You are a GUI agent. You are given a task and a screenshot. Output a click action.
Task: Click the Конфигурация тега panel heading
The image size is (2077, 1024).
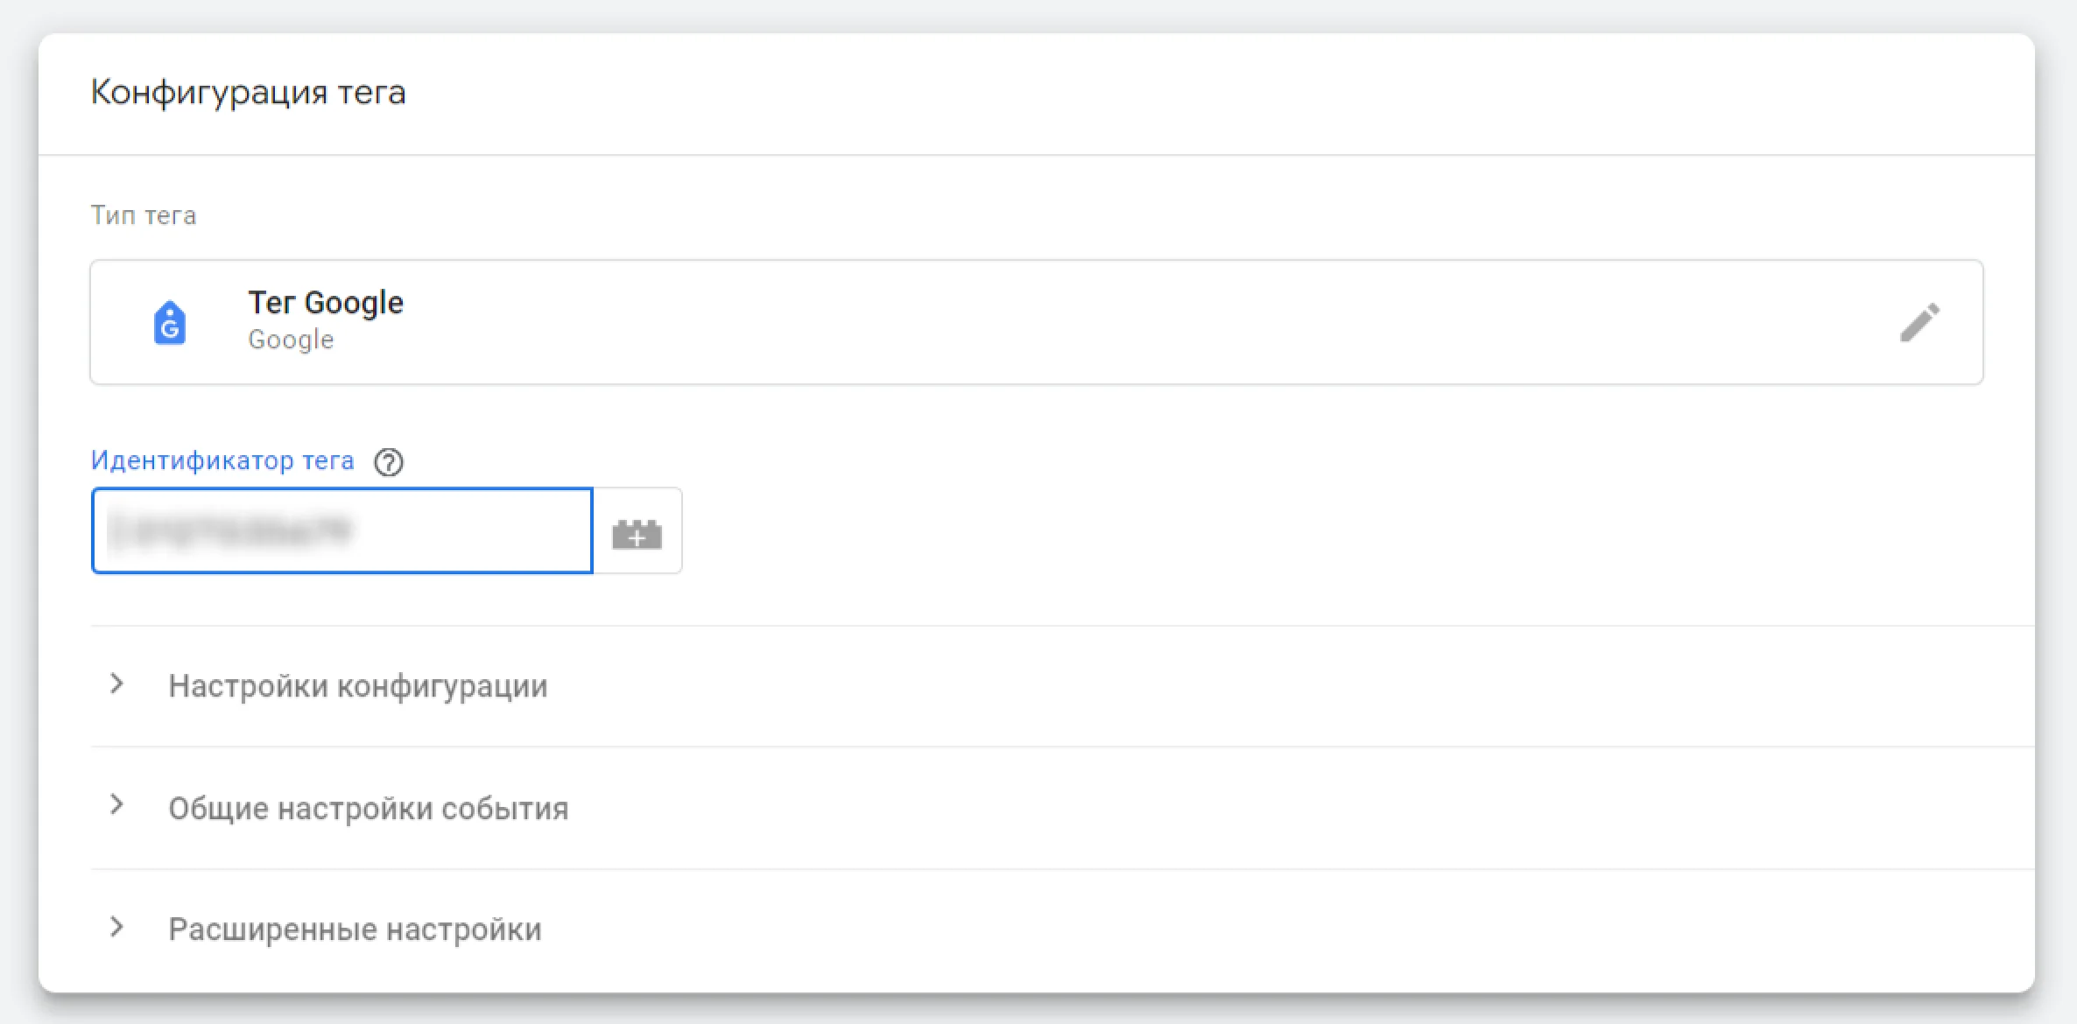click(x=249, y=92)
